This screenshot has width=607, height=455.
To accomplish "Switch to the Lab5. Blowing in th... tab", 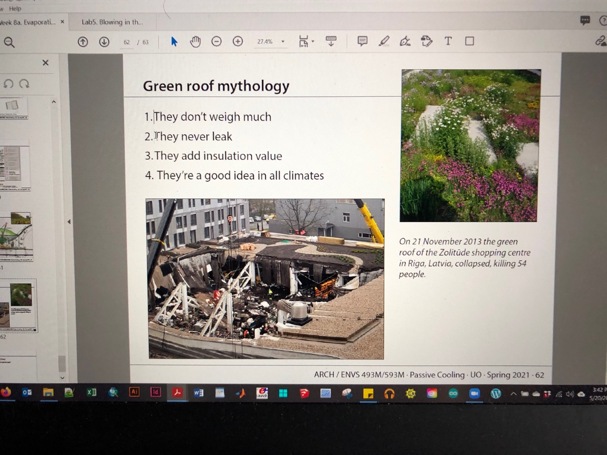I will [112, 22].
